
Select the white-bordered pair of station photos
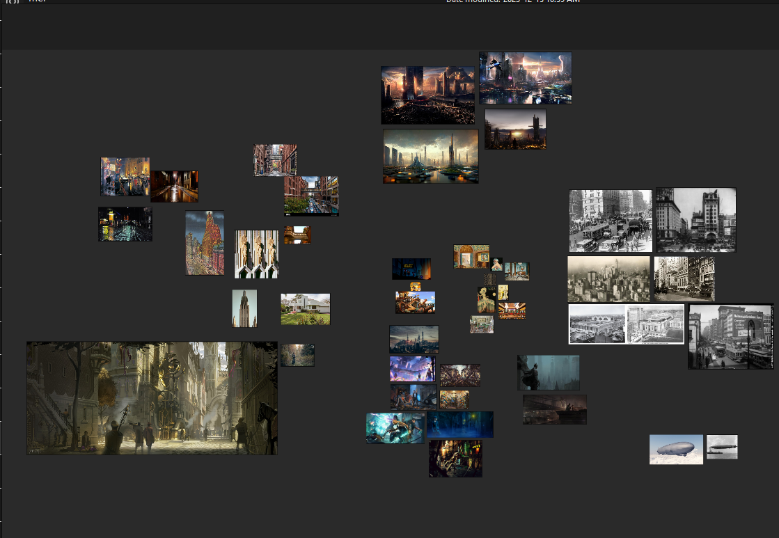tap(627, 324)
